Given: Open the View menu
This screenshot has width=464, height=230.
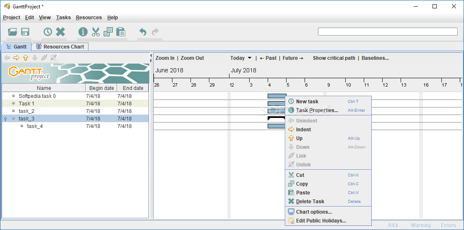Looking at the screenshot, I should pos(45,18).
